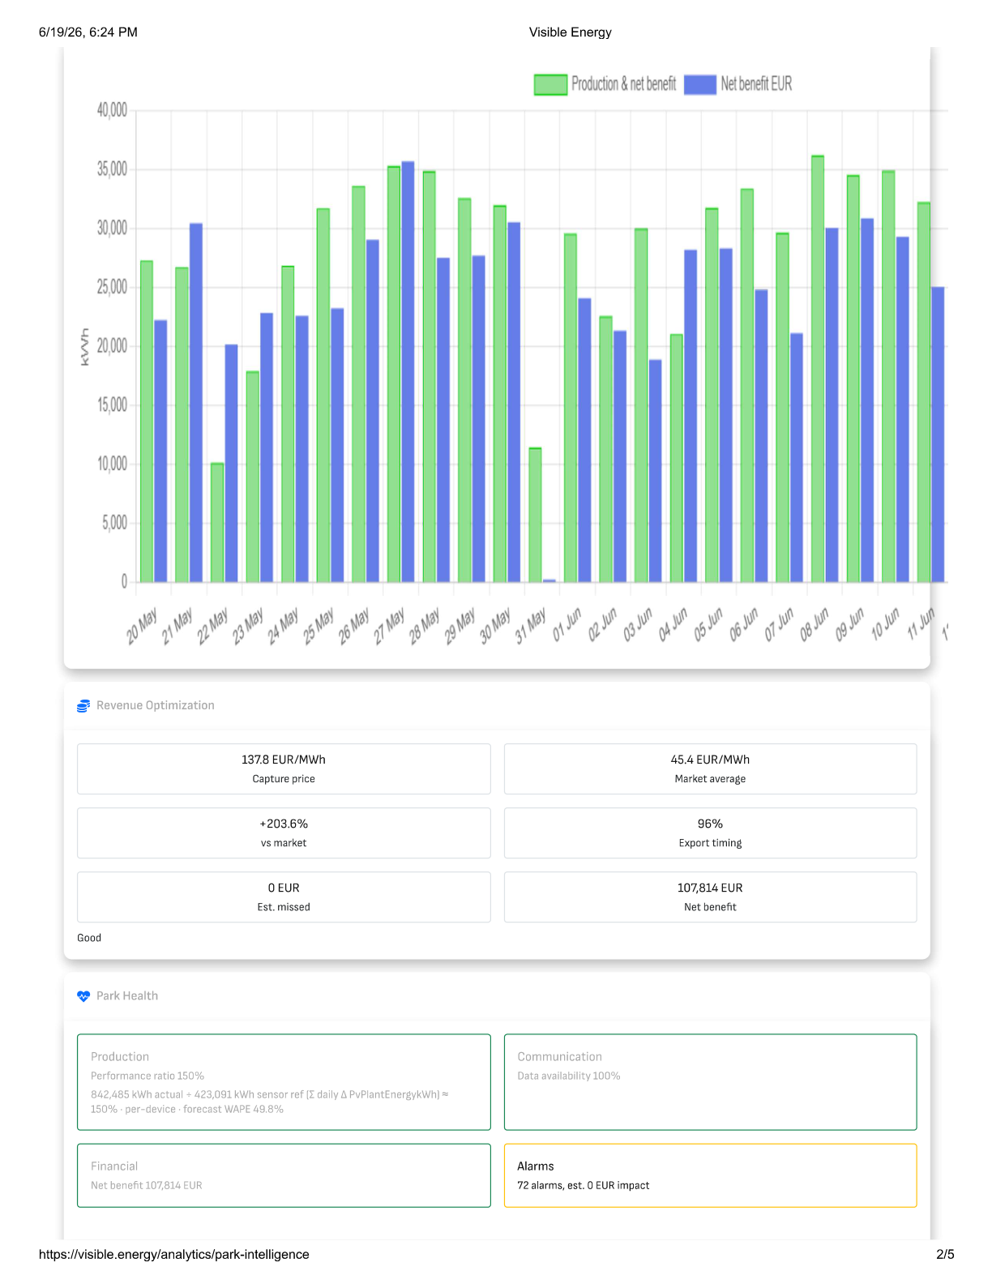The image size is (992, 1284).
Task: Click the park-intelligence URL in the footer
Action: [x=174, y=1254]
